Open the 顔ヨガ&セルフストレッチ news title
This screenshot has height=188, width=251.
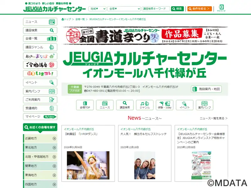[x=144, y=134]
